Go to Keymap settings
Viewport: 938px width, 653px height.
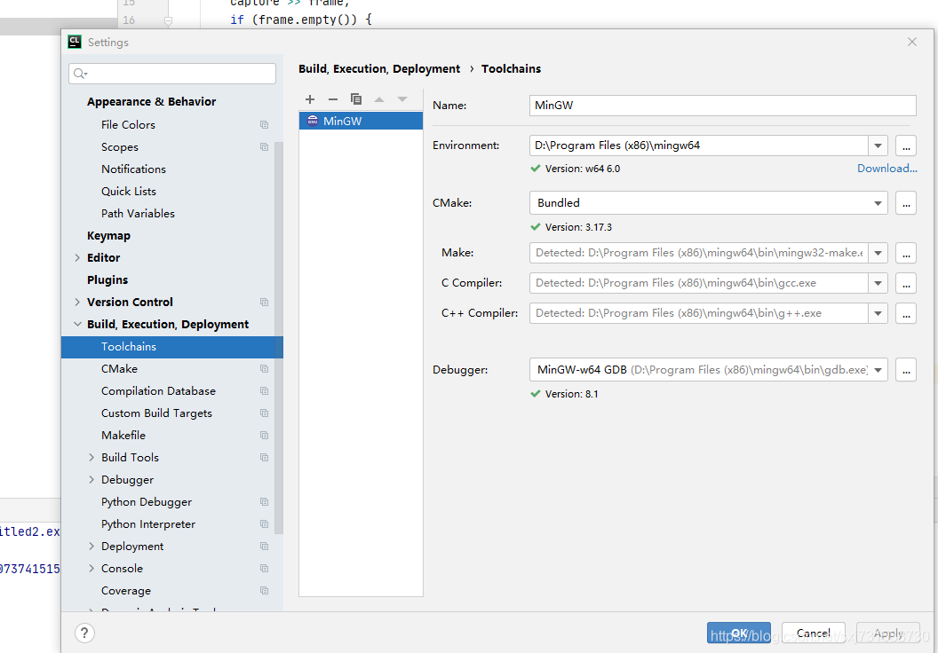click(108, 235)
